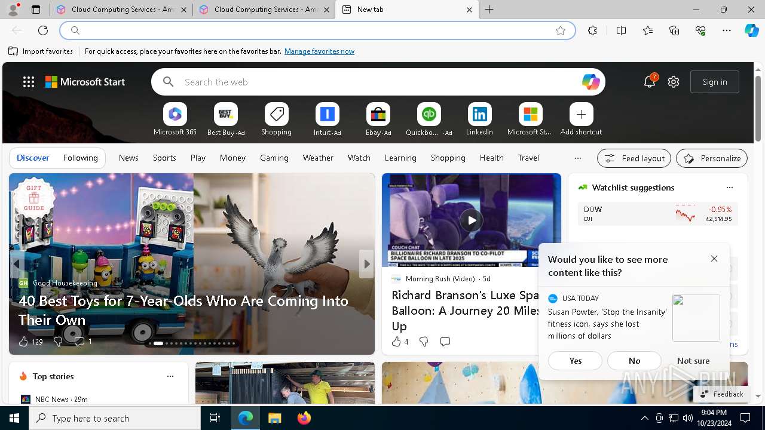The image size is (765, 430).
Task: Open Edge Settings and more menu
Action: click(727, 30)
